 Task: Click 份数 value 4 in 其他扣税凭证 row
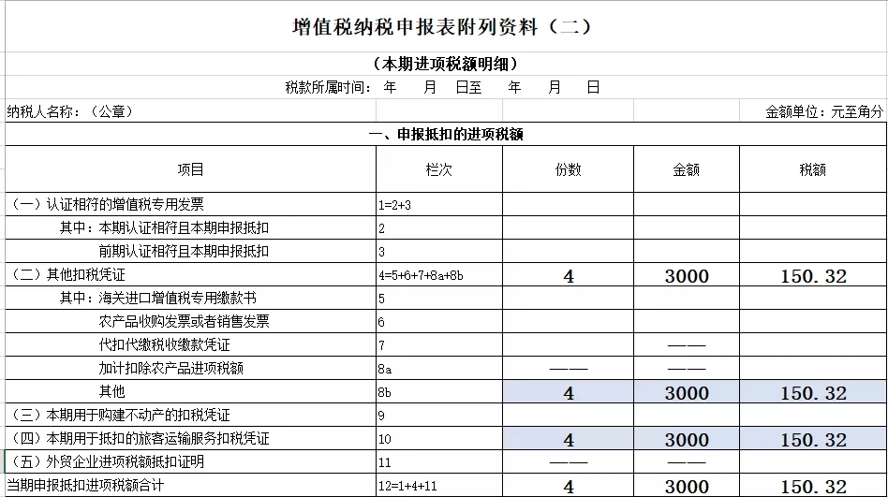pyautogui.click(x=568, y=274)
